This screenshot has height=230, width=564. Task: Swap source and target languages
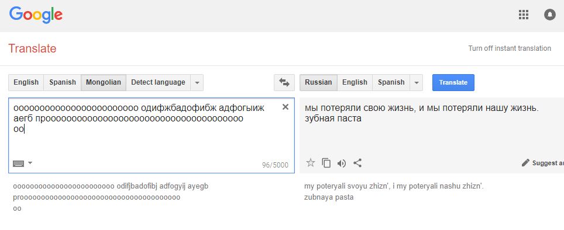284,82
